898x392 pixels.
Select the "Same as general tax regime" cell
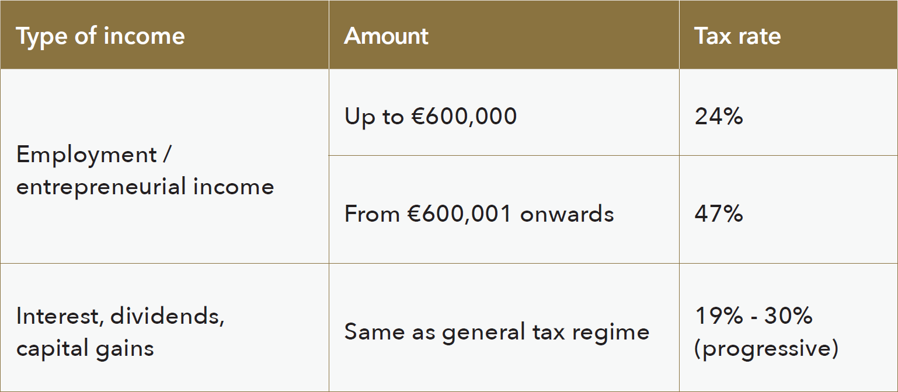tap(497, 332)
